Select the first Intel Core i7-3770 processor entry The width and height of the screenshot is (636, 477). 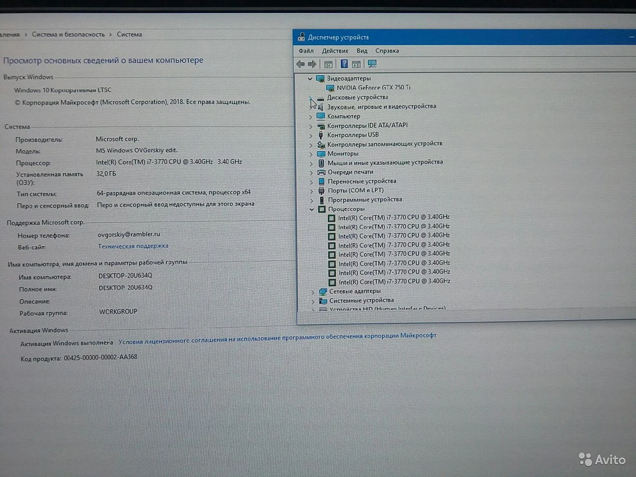tap(394, 217)
